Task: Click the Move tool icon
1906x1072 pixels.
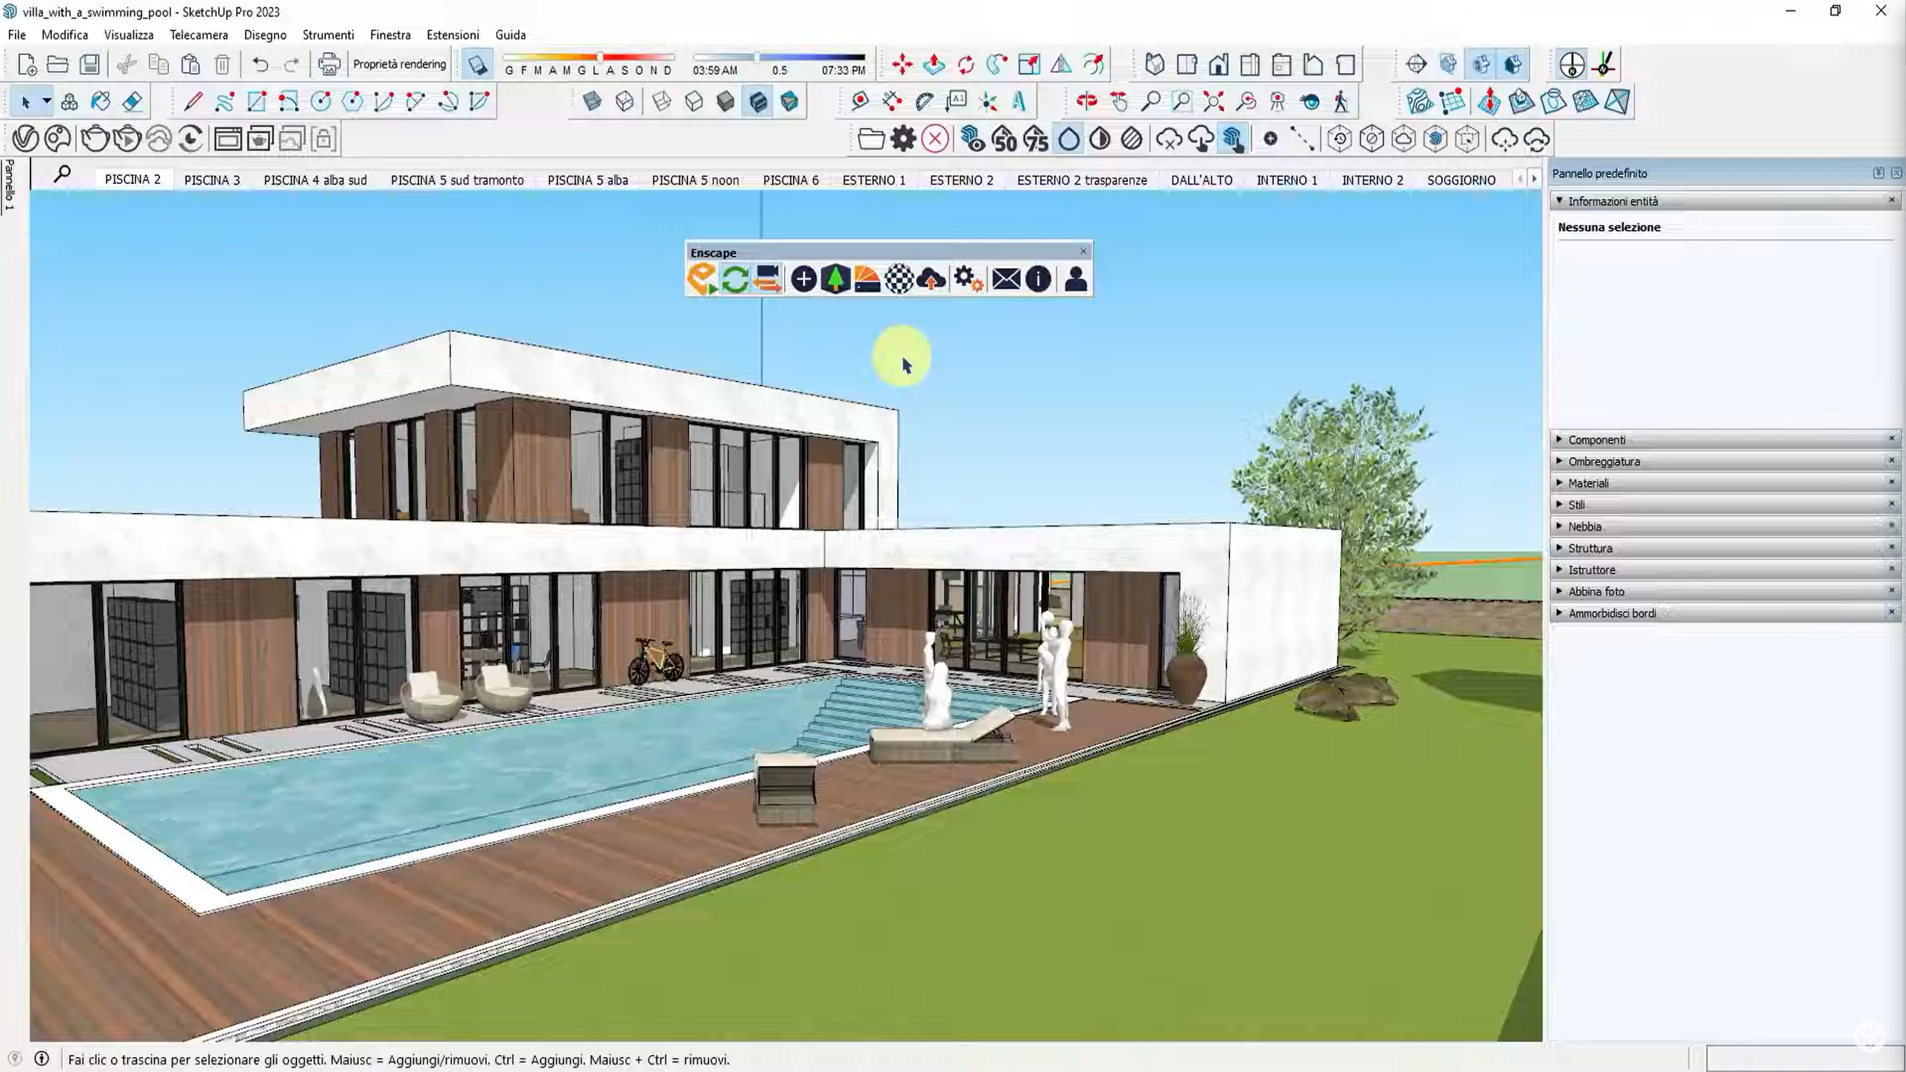Action: click(902, 65)
